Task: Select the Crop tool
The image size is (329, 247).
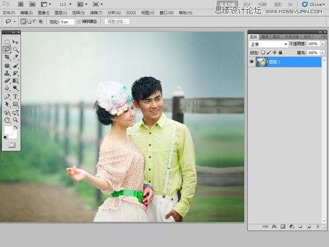Action: click(x=7, y=57)
